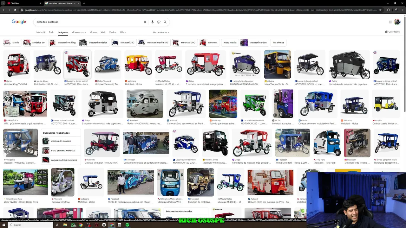Open Task View in the taskbar
The width and height of the screenshot is (406, 228).
click(x=57, y=225)
